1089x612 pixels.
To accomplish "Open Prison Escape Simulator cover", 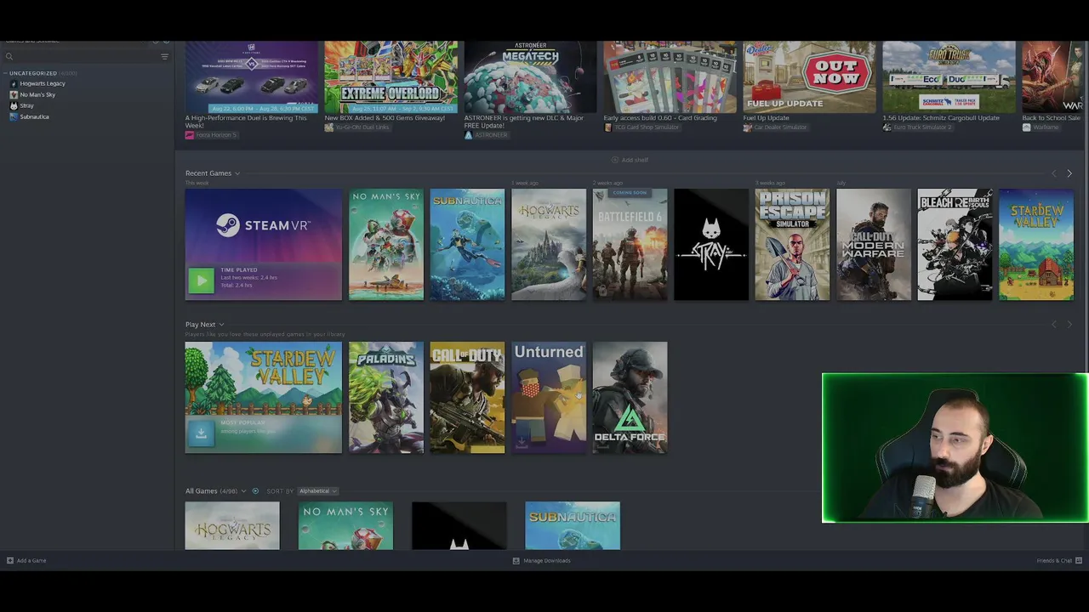I will 792,245.
